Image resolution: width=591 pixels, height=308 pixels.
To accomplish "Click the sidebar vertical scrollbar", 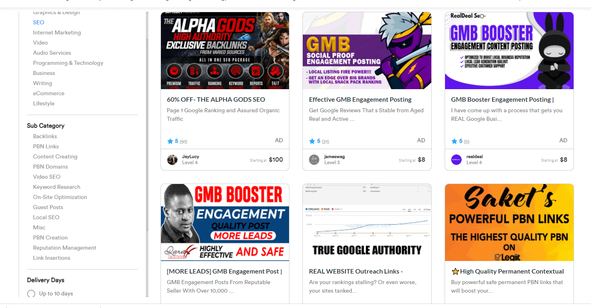I will pyautogui.click(x=147, y=154).
